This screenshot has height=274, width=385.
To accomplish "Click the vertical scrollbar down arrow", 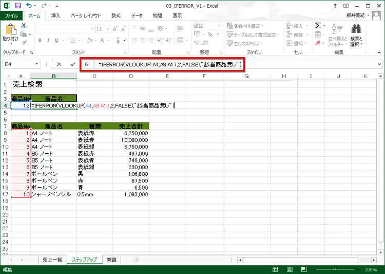I will pos(380,252).
